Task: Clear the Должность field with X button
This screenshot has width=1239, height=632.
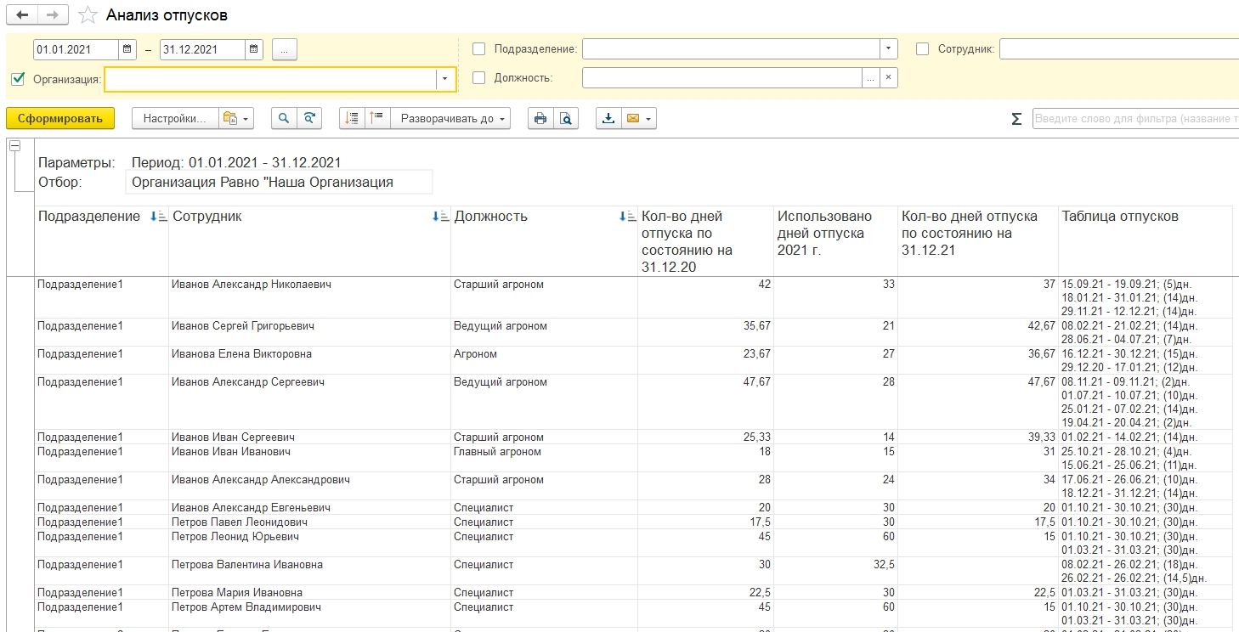Action: tap(888, 78)
